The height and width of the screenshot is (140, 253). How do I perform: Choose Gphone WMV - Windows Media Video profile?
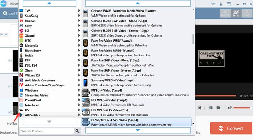(x=136, y=13)
